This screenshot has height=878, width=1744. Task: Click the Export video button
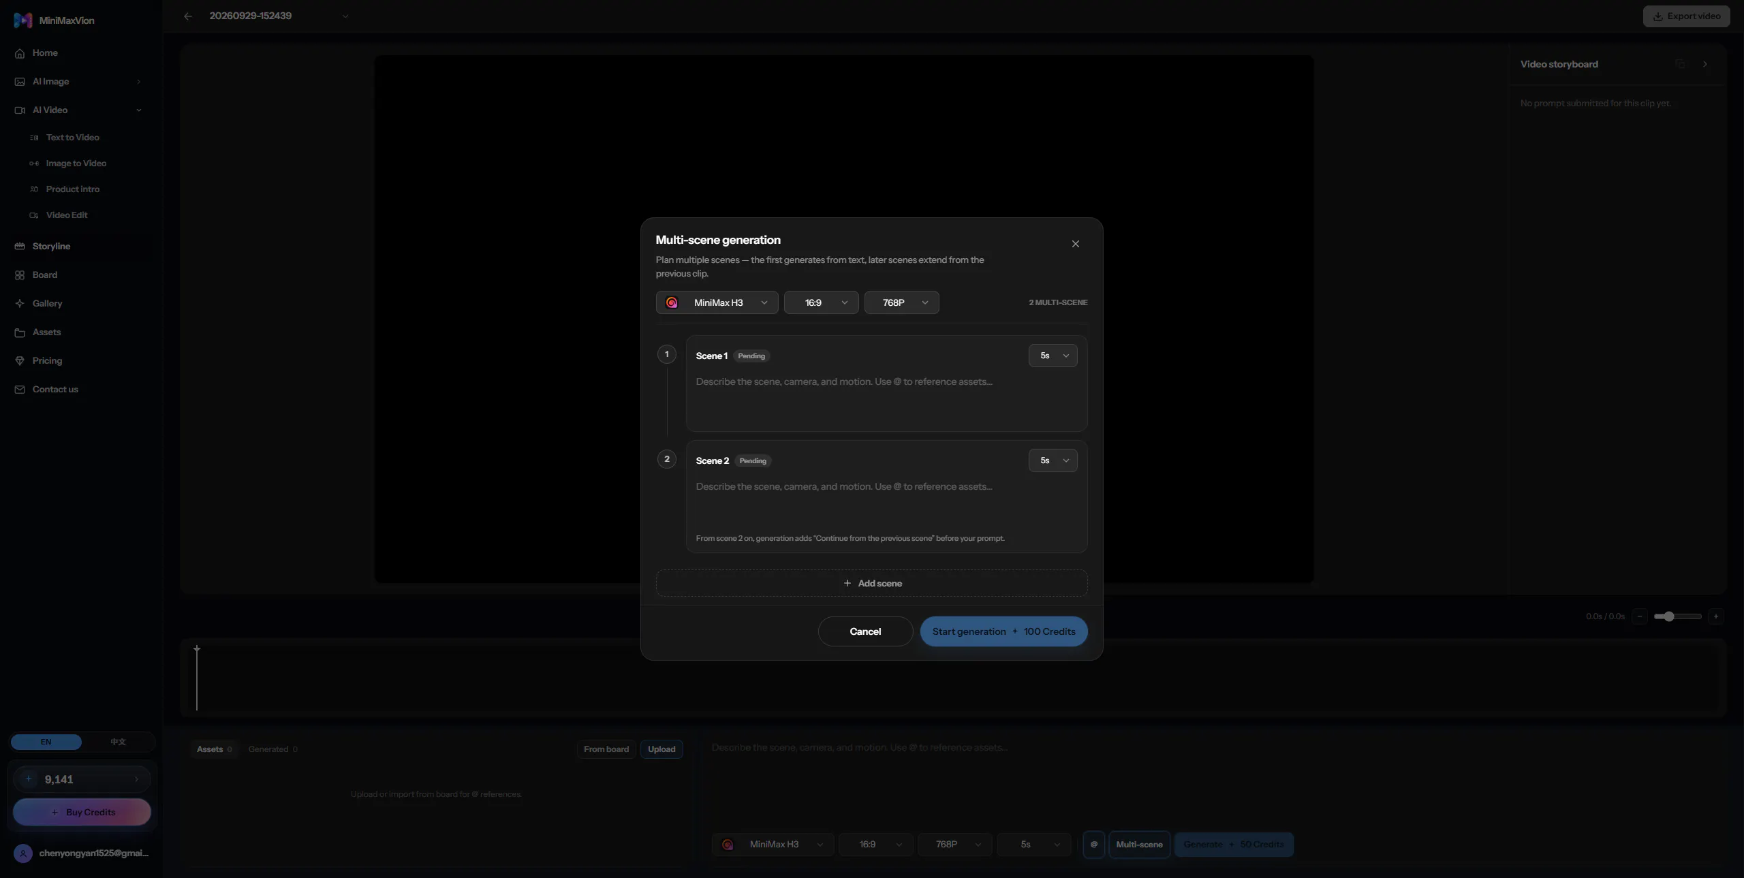click(x=1686, y=16)
